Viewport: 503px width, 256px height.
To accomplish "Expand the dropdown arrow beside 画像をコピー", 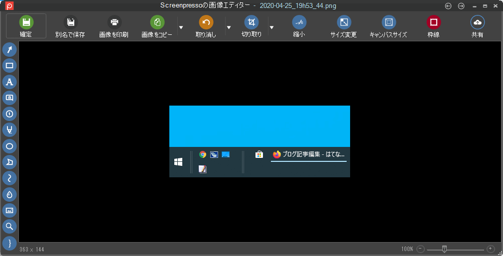I will (x=181, y=27).
